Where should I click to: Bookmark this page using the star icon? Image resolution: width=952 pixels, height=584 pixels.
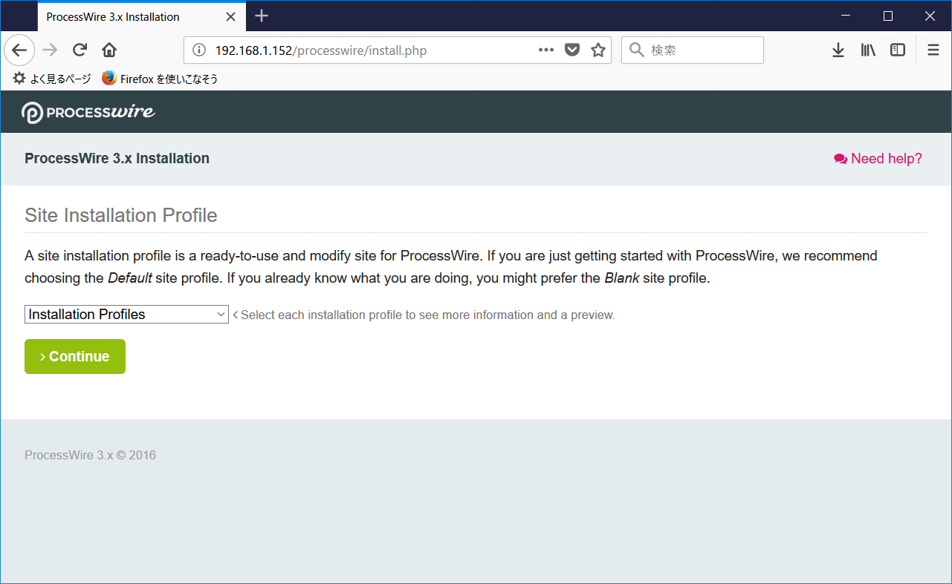click(598, 50)
